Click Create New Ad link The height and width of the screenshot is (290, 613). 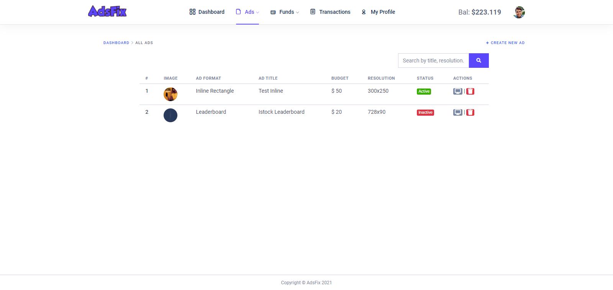click(x=505, y=43)
